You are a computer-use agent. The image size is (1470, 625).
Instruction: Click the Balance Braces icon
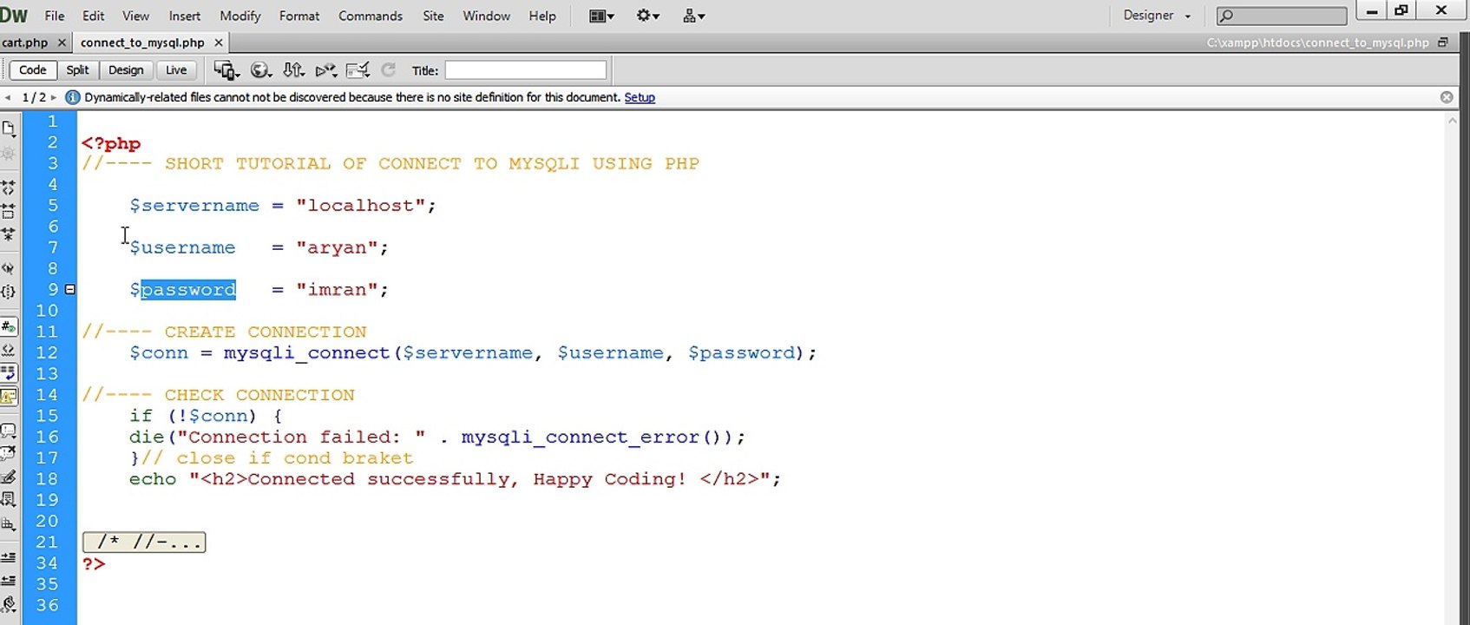pos(9,292)
